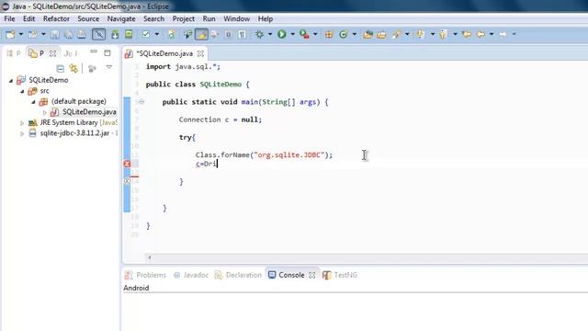Screen dimensions: 588x331
Task: Click the Search flashlight icon
Action: (396, 35)
